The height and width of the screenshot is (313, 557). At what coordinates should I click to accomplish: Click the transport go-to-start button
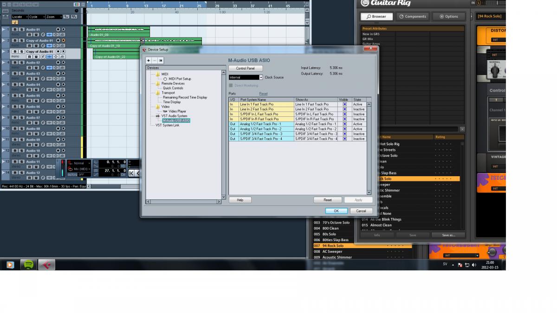tap(131, 173)
